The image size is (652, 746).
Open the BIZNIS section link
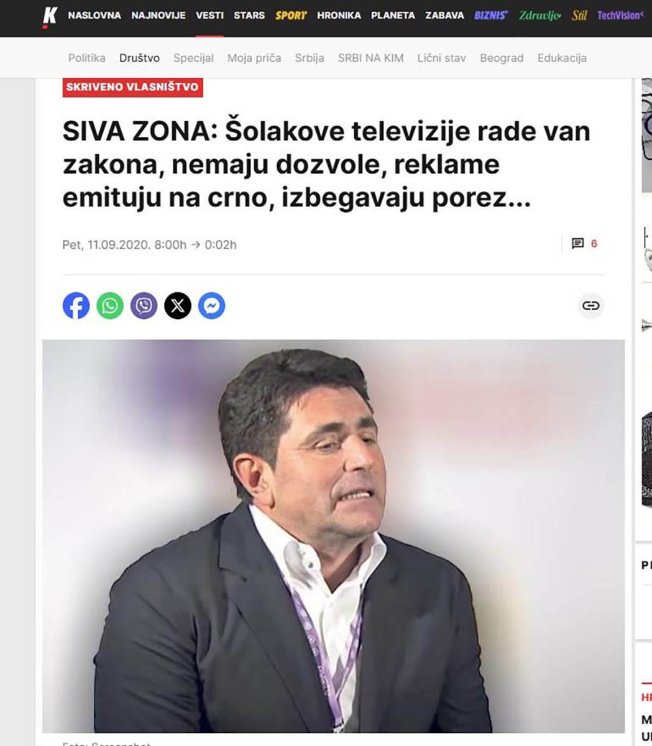(491, 16)
